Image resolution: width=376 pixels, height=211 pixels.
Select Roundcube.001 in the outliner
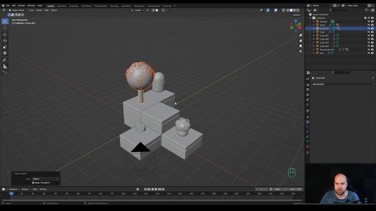[327, 49]
